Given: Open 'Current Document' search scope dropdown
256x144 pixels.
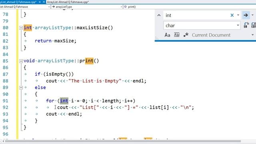Looking at the screenshot, I should click(252, 35).
